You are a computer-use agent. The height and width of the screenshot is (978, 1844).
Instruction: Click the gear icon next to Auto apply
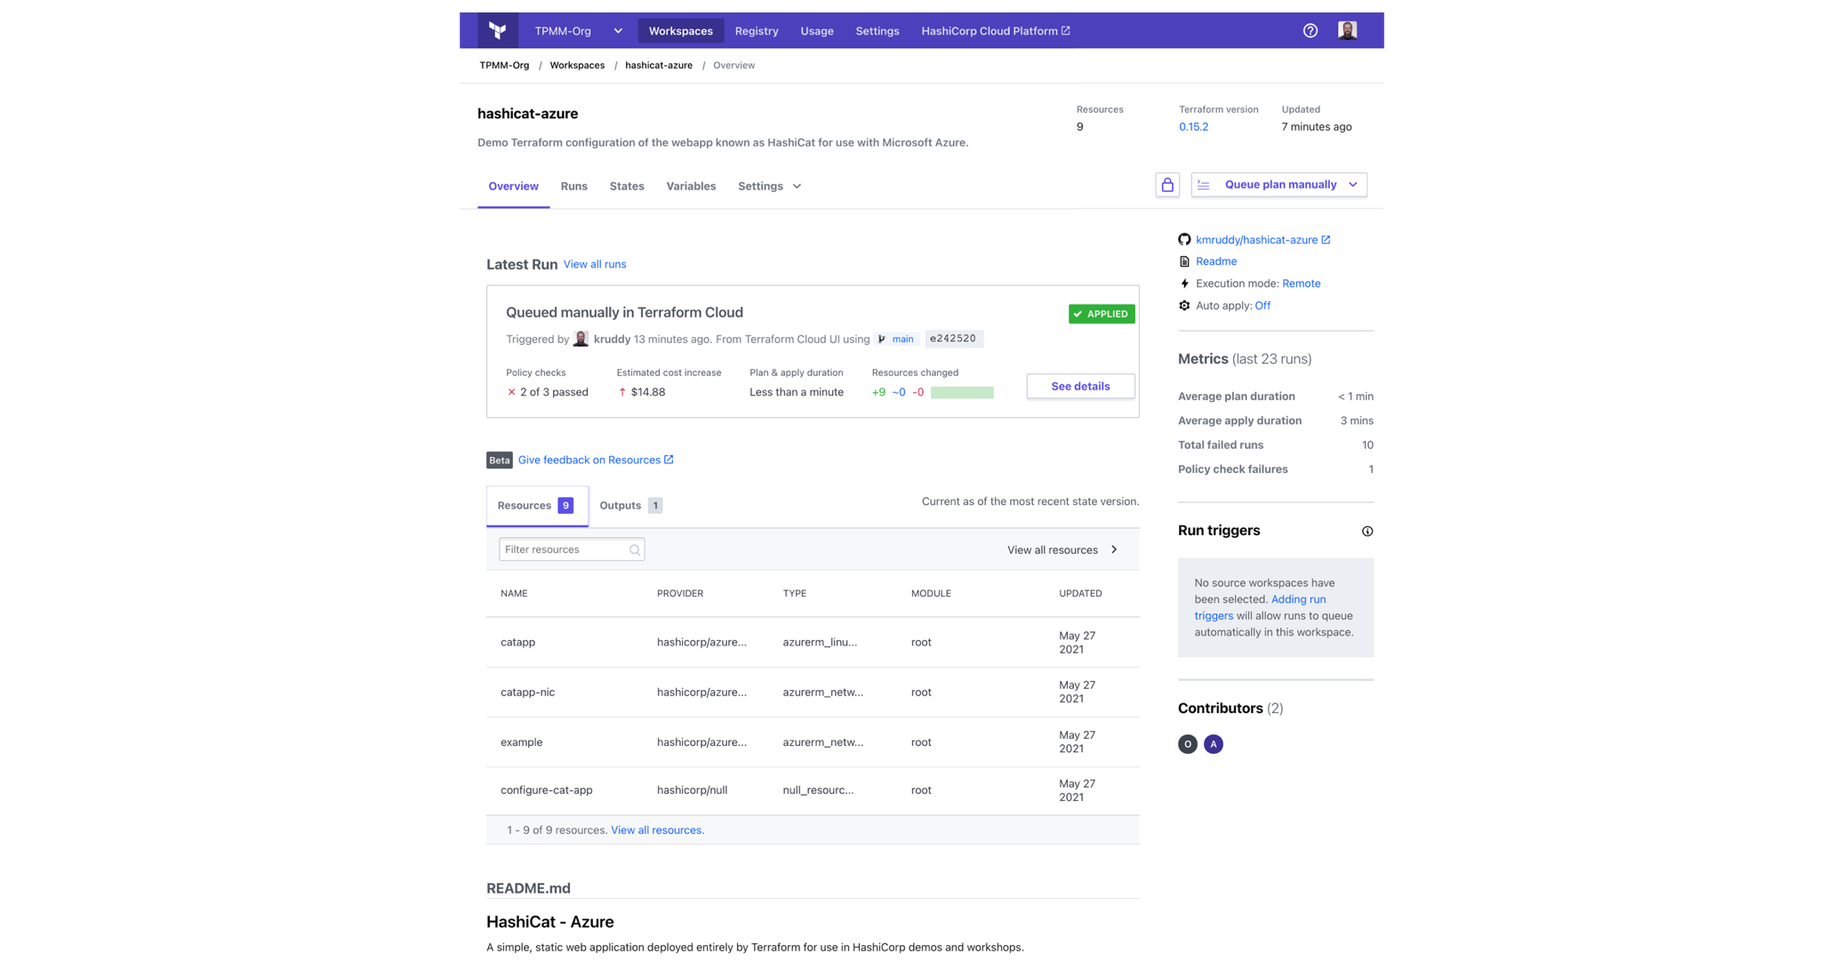click(x=1184, y=305)
